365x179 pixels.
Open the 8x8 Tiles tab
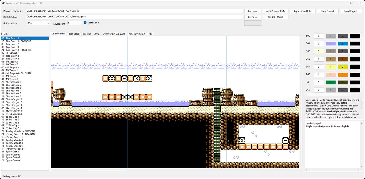pos(87,34)
